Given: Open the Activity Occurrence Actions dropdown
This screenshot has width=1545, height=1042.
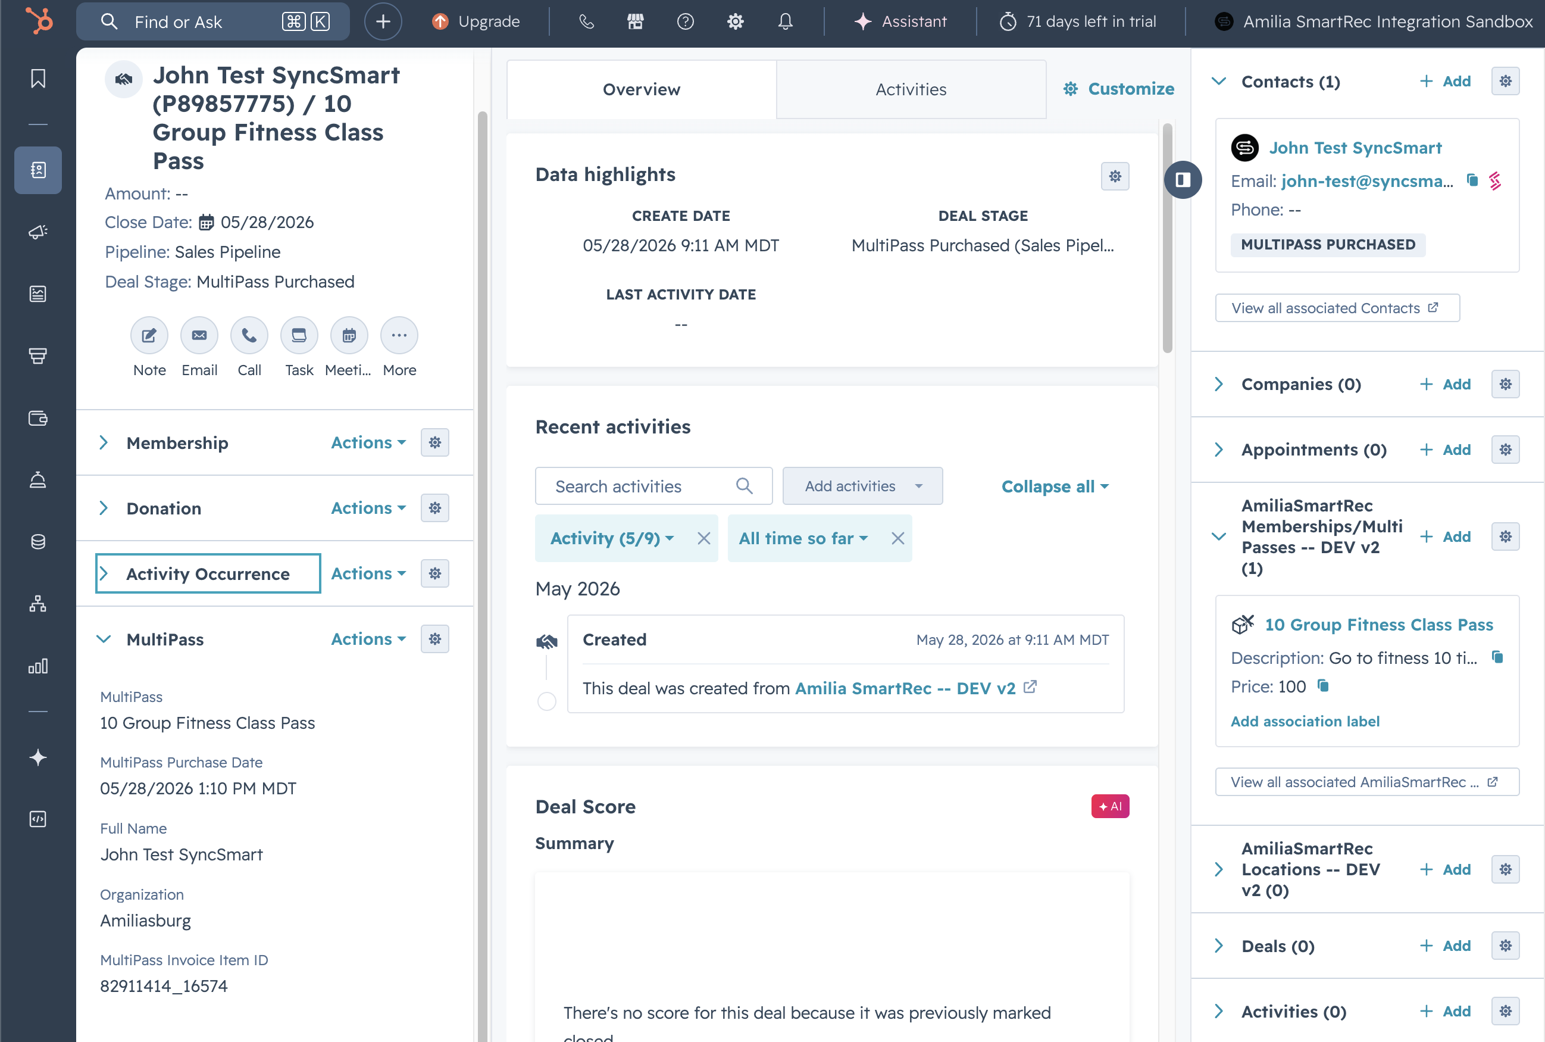Looking at the screenshot, I should click(368, 573).
